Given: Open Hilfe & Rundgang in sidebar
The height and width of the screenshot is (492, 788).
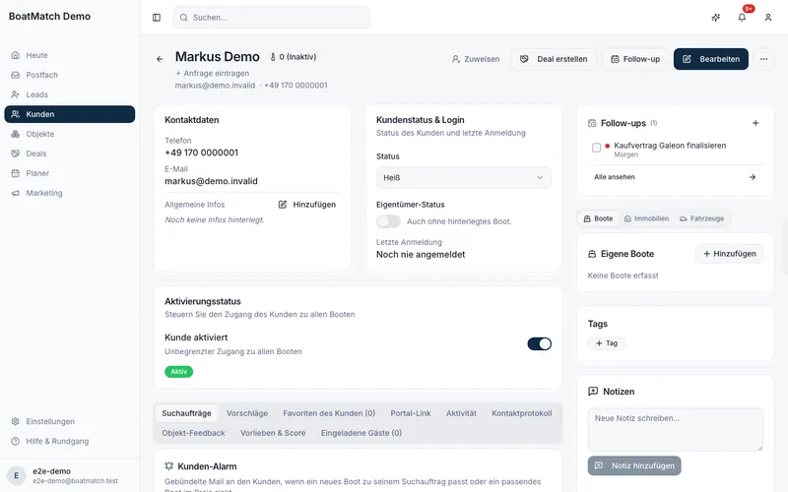Looking at the screenshot, I should [x=70, y=441].
